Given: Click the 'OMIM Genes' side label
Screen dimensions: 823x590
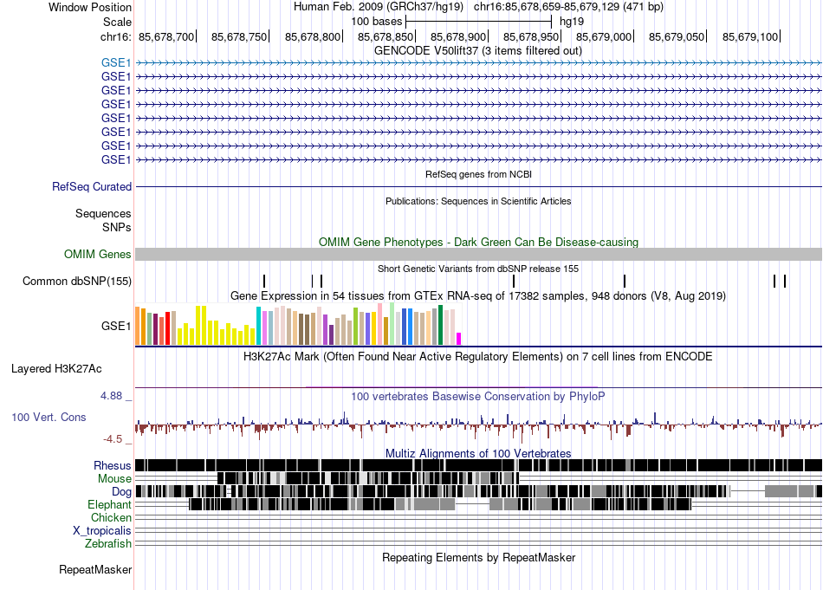Looking at the screenshot, I should click(x=98, y=254).
